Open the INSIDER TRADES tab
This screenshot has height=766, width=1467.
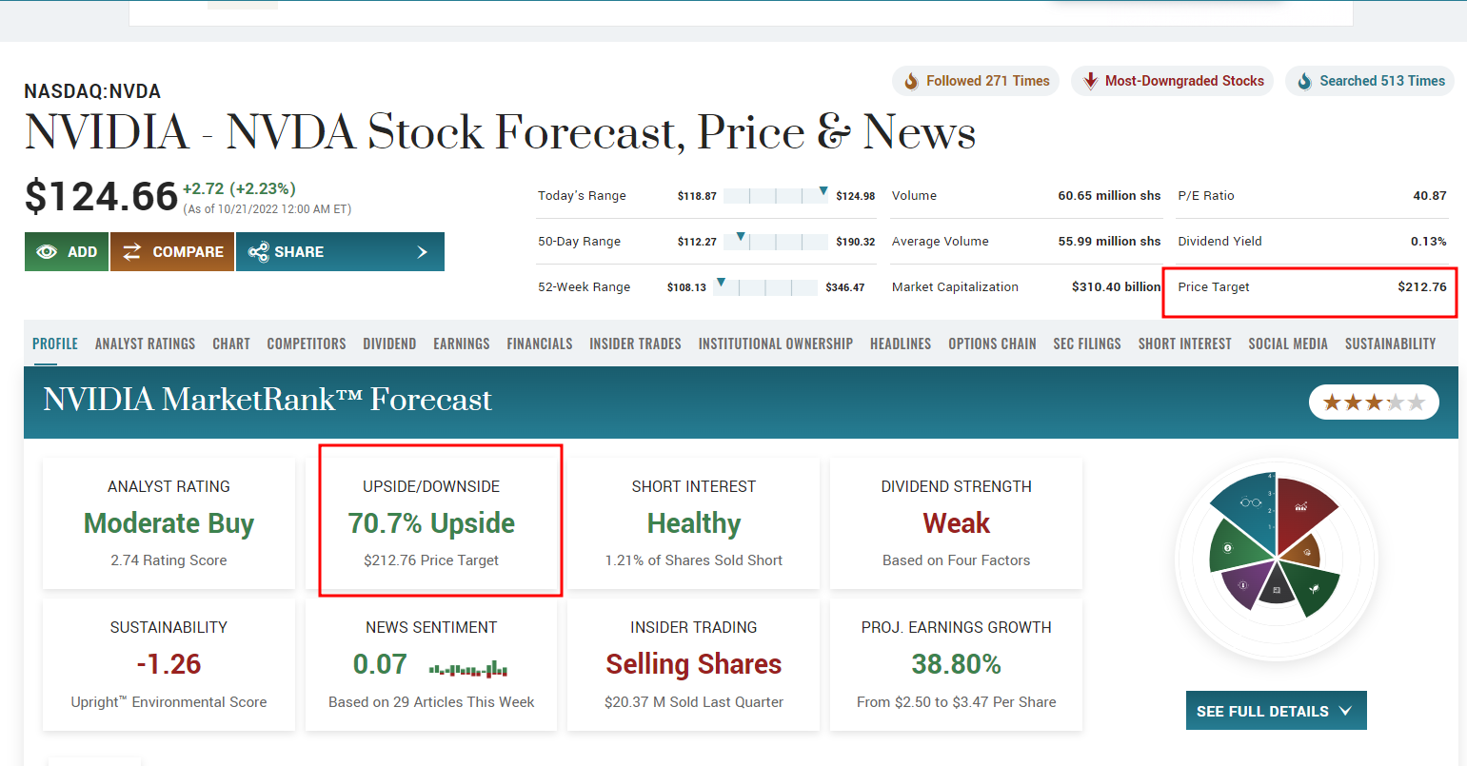635,344
